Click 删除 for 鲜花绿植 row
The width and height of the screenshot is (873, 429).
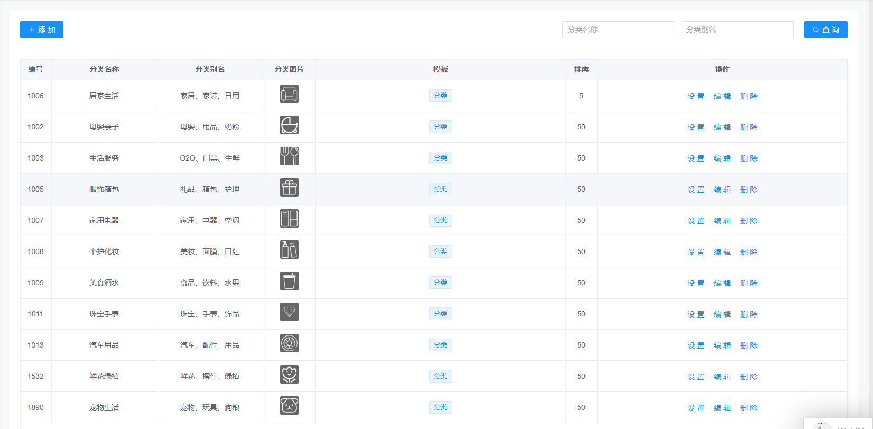(x=749, y=377)
